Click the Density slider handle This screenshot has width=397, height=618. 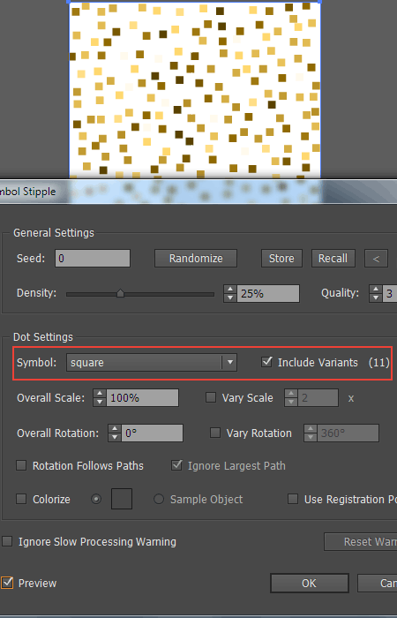[x=121, y=293]
